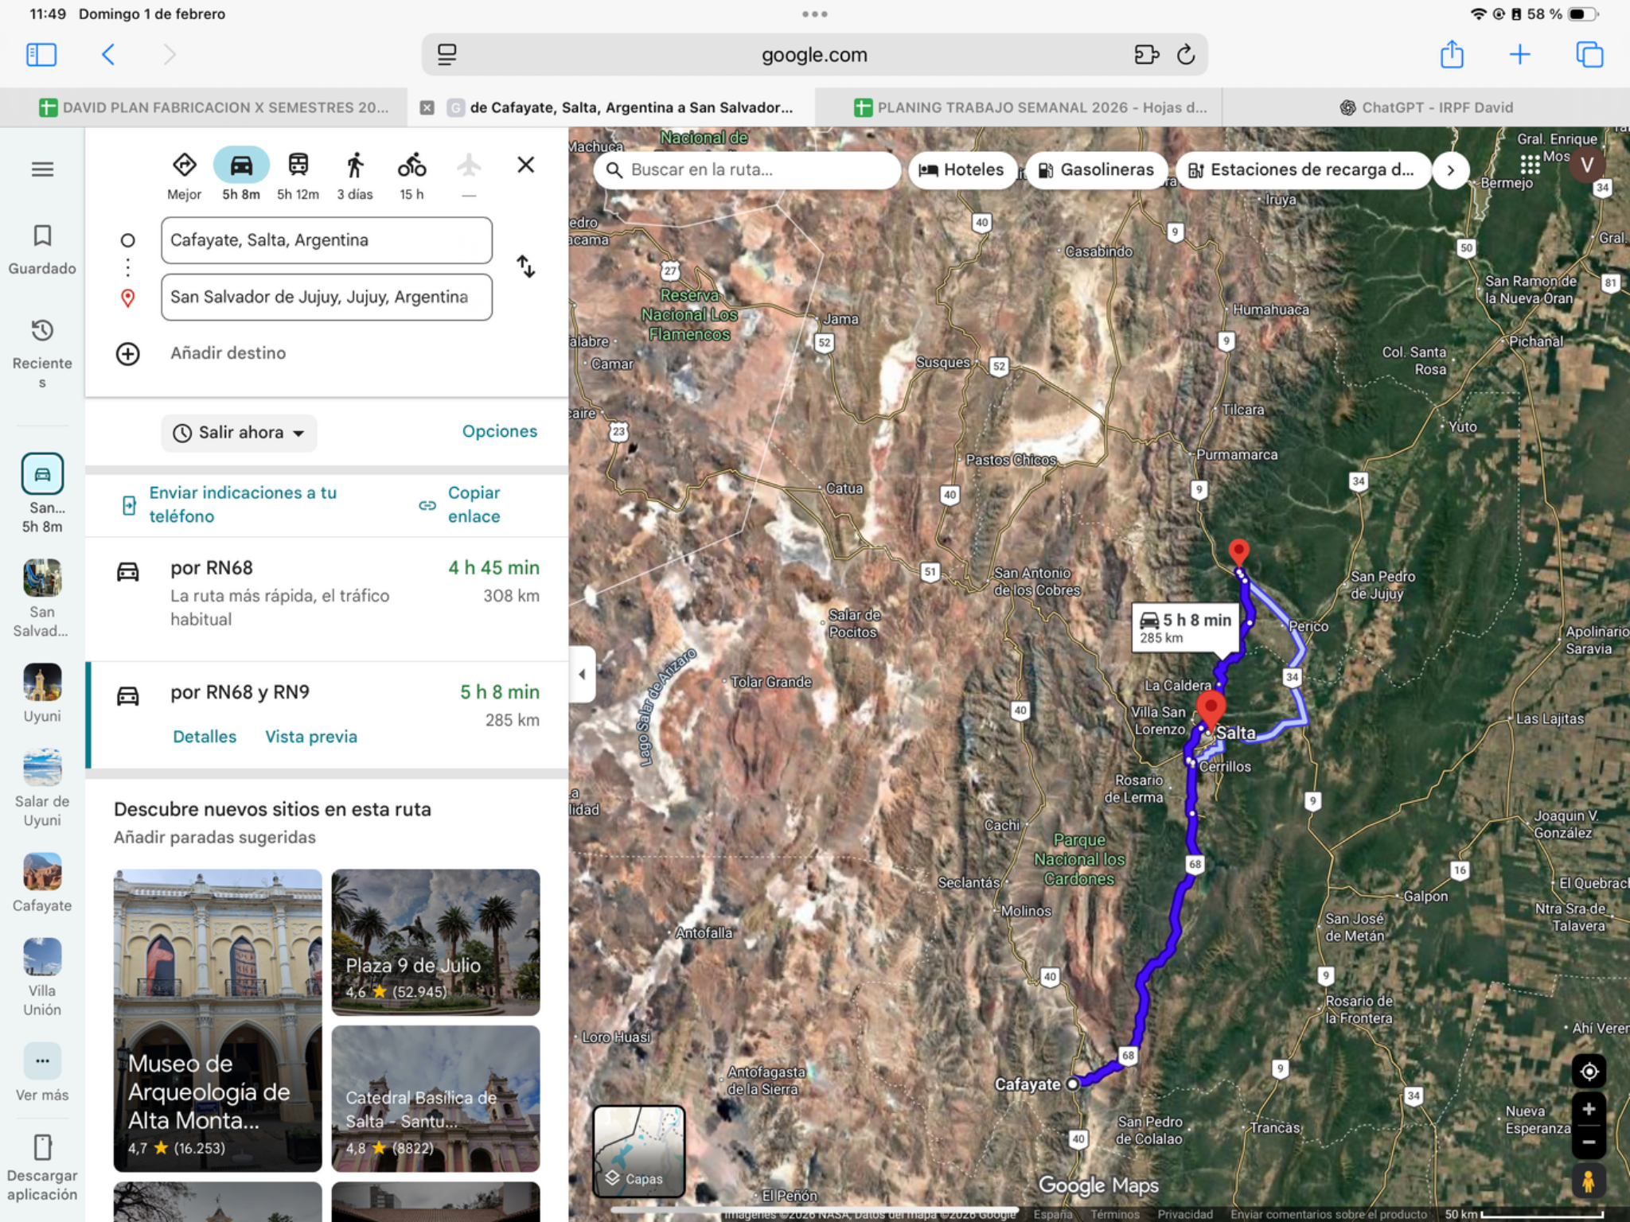Open Catedral Basílica de Salta card

(435, 1099)
